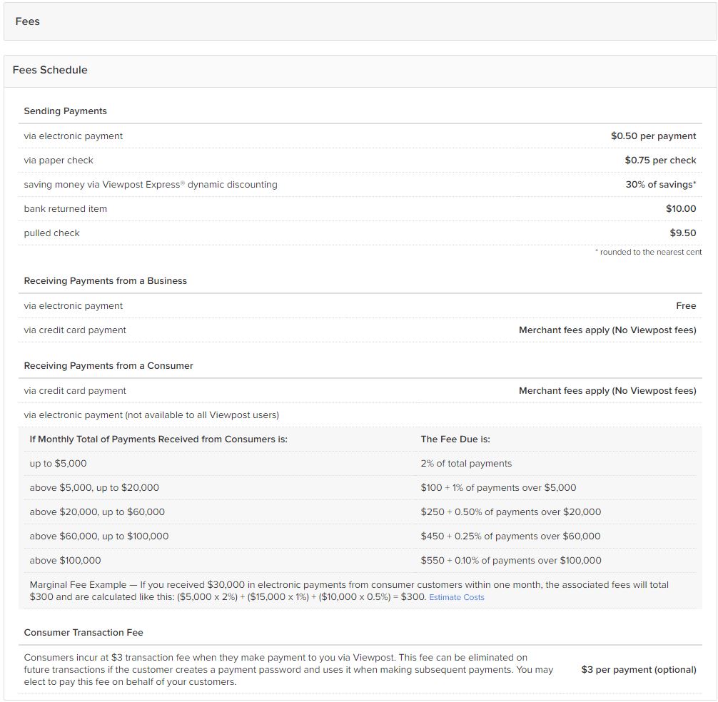Click the Fees panel title
Viewport: 718px width, 702px height.
click(x=27, y=21)
